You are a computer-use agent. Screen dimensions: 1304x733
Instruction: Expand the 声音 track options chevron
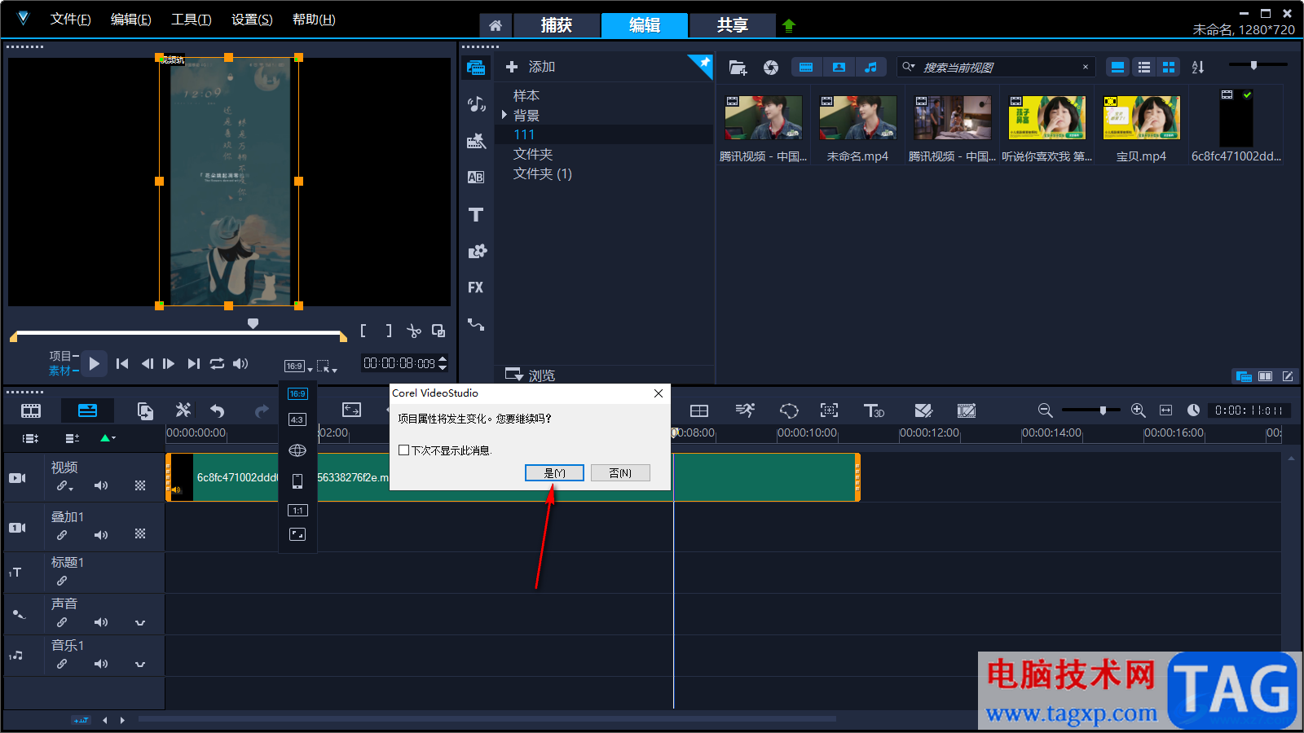point(140,623)
